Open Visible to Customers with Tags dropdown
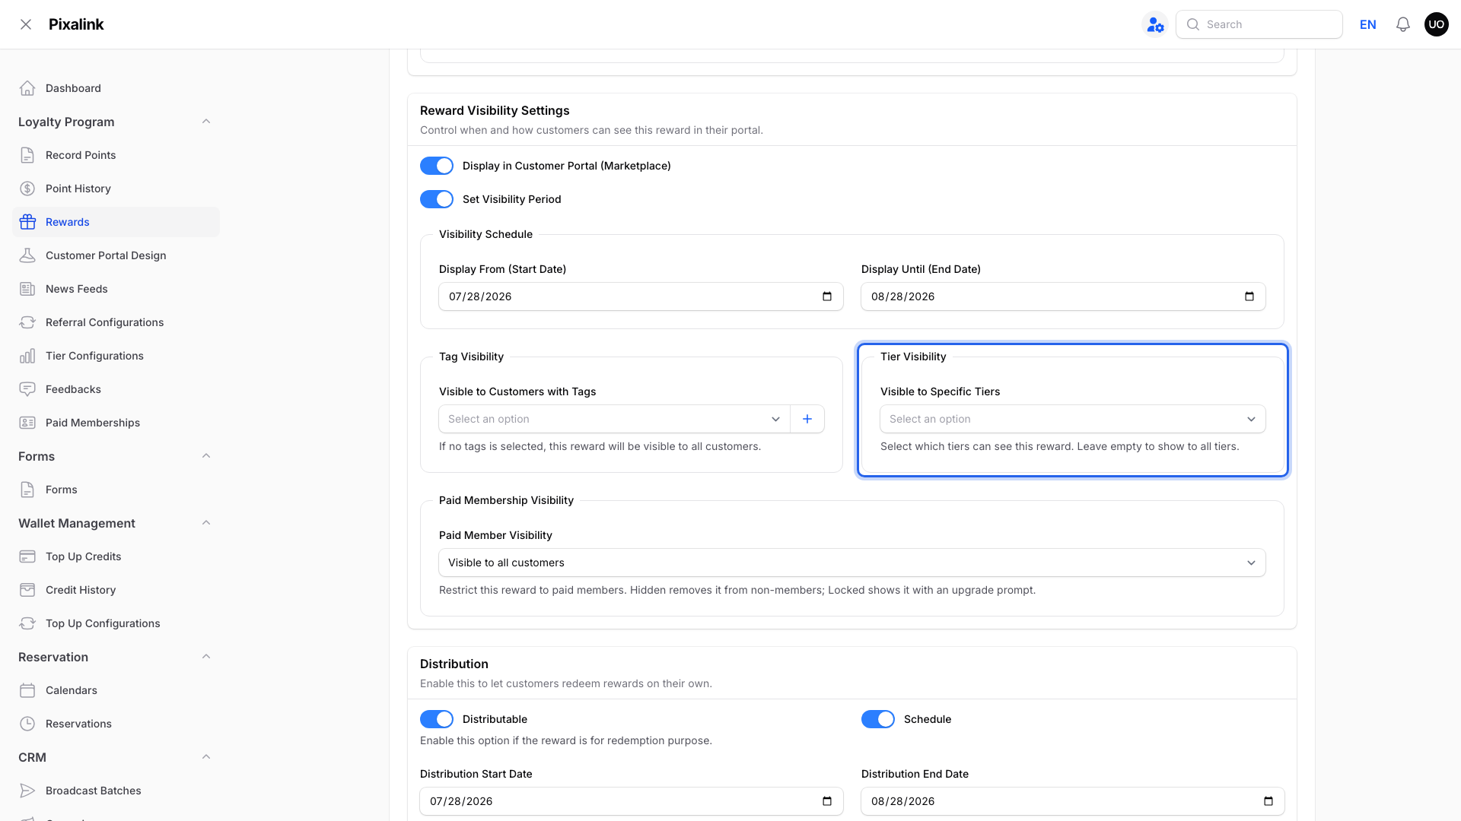This screenshot has height=821, width=1461. (x=615, y=419)
